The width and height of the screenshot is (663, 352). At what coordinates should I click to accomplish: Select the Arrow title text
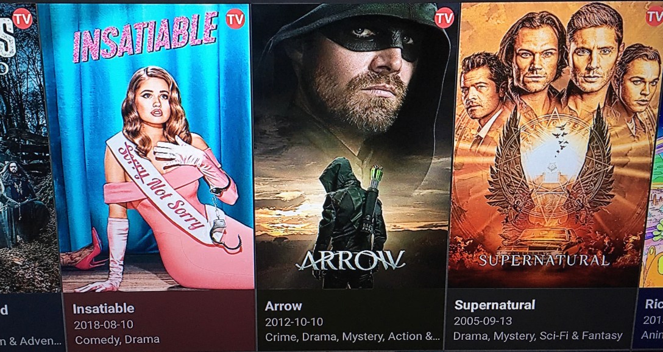pos(283,306)
